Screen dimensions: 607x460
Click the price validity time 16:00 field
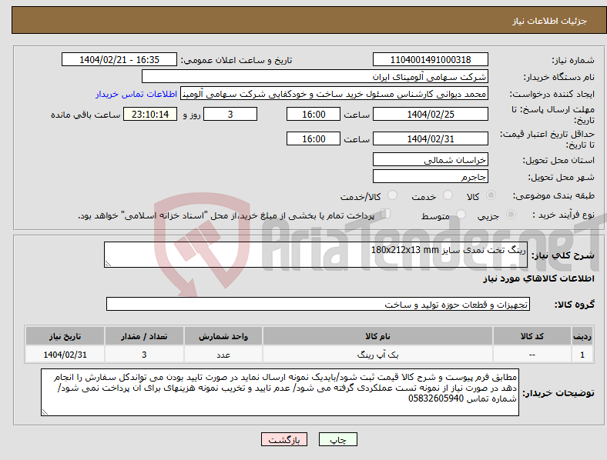[x=314, y=138]
